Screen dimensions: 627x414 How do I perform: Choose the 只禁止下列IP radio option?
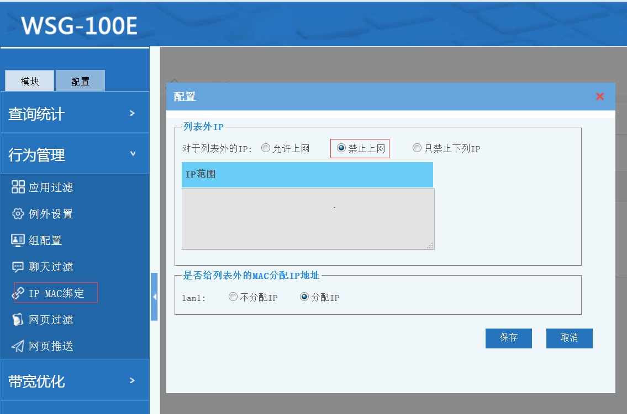pos(417,148)
